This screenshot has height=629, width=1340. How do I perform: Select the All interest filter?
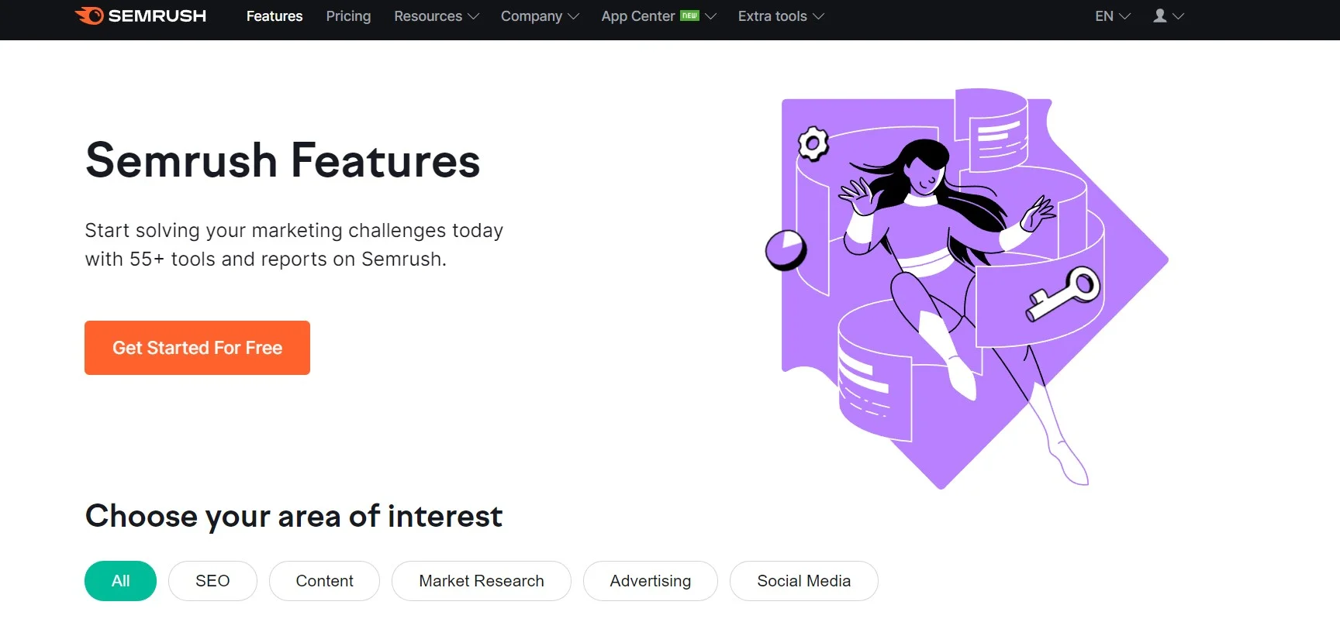tap(119, 581)
